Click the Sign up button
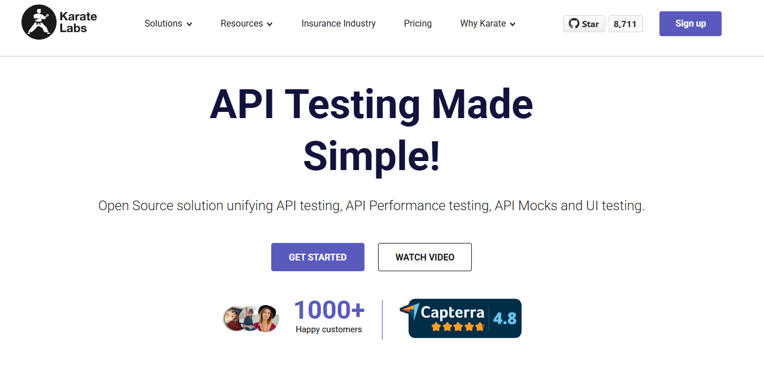The height and width of the screenshot is (365, 764). tap(690, 24)
